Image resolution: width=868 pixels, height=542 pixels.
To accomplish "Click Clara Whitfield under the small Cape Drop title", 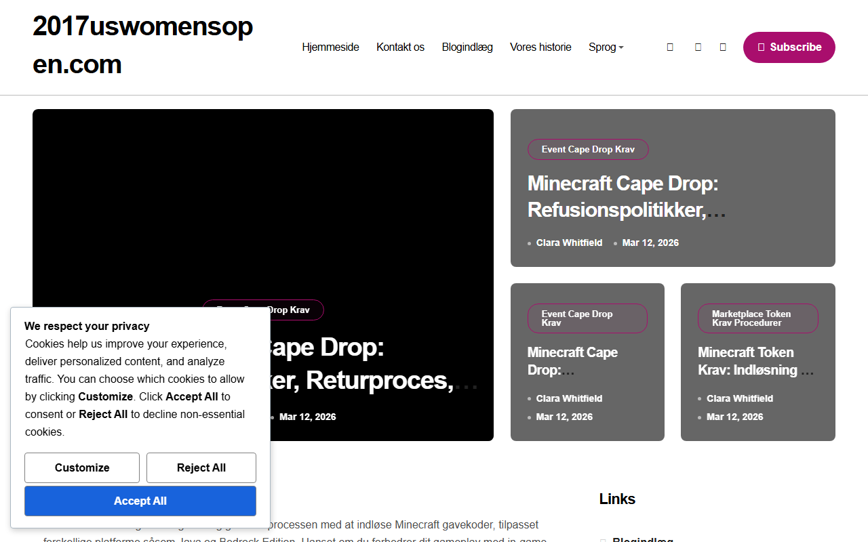I will 569,398.
